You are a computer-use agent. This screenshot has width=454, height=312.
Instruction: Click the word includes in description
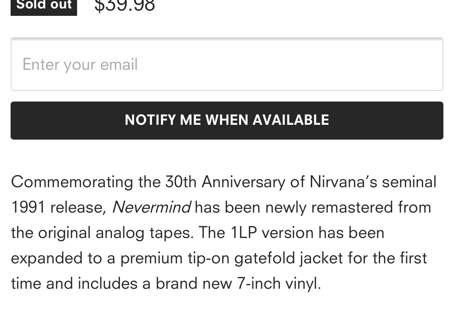(x=107, y=283)
